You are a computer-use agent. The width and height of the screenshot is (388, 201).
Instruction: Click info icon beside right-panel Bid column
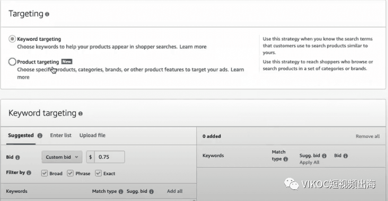345,156
